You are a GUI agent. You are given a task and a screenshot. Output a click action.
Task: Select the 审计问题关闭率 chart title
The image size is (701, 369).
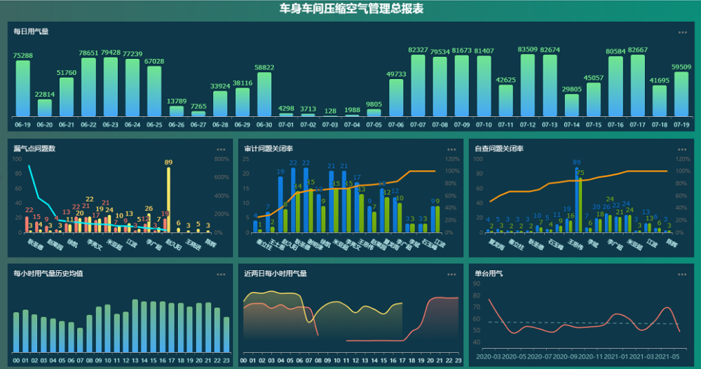click(268, 148)
